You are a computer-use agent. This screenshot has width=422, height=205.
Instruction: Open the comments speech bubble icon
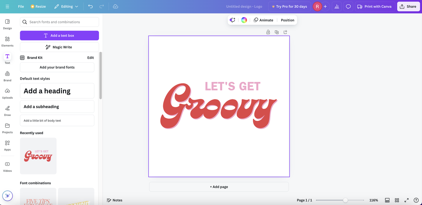click(x=348, y=7)
